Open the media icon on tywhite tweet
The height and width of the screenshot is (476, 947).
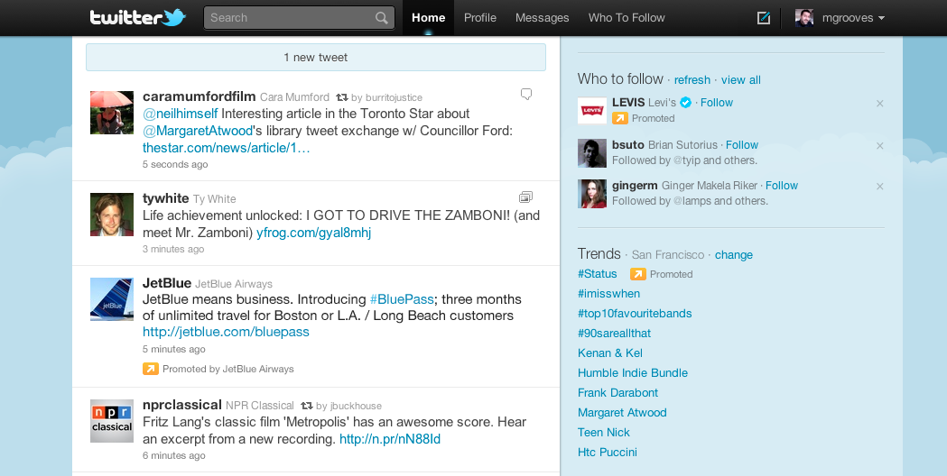click(x=525, y=197)
